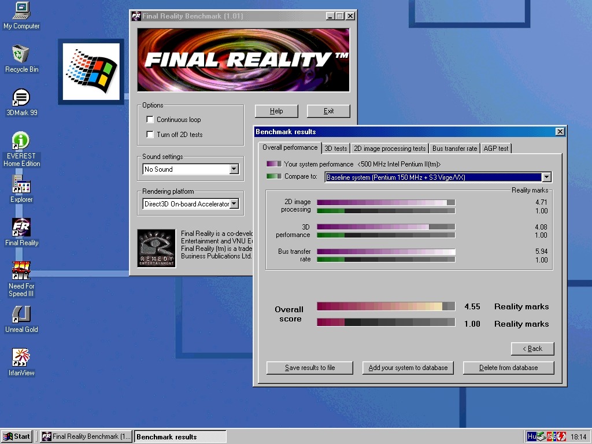Select the IrfanView desktop shortcut
Image resolution: width=592 pixels, height=444 pixels.
(21, 362)
